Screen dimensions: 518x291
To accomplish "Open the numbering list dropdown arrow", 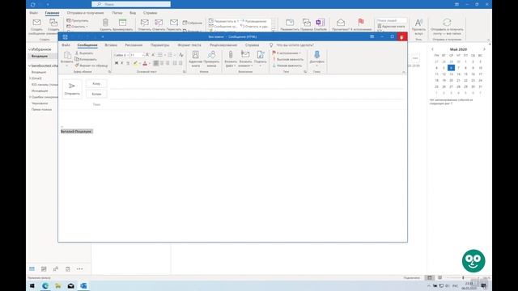I will coord(175,55).
